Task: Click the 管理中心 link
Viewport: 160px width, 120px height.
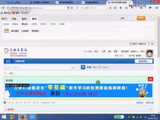Action: [x=135, y=51]
